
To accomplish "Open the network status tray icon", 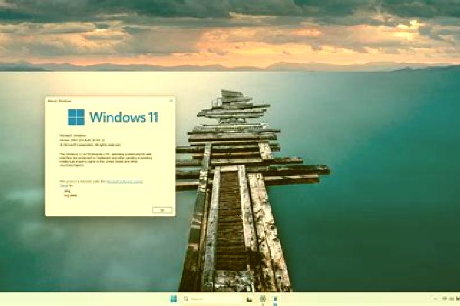I will click(445, 298).
